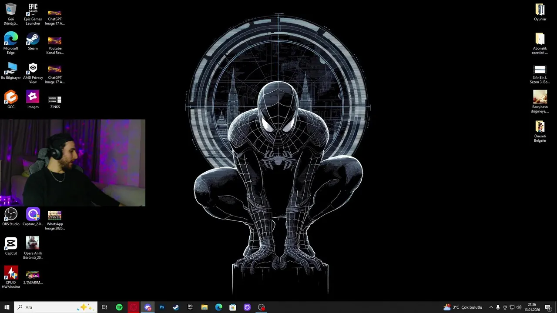Switch to Discord in the taskbar

click(148, 307)
